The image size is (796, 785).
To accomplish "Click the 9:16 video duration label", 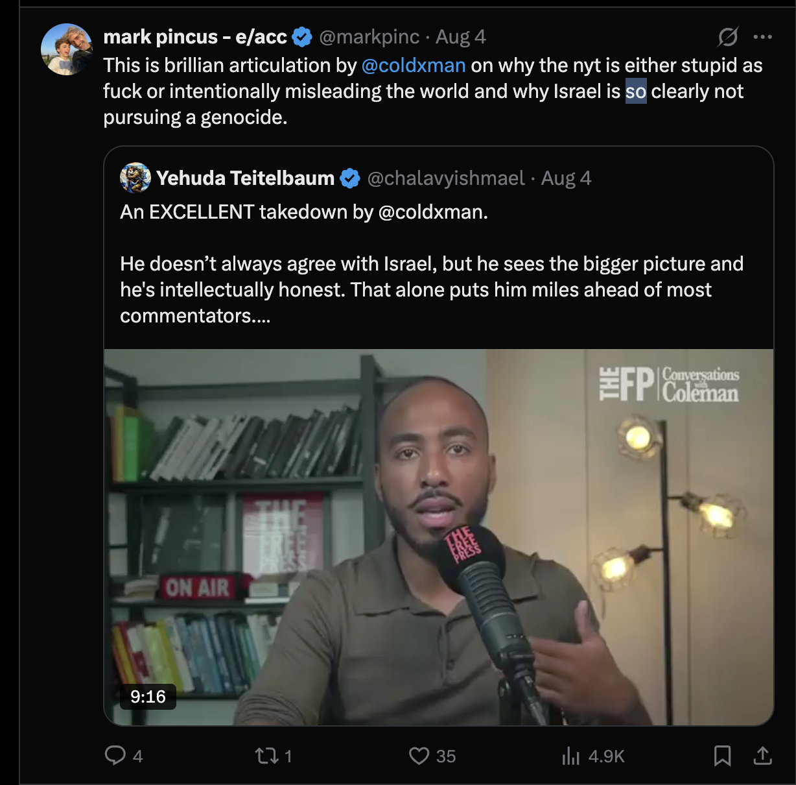I will coord(148,696).
